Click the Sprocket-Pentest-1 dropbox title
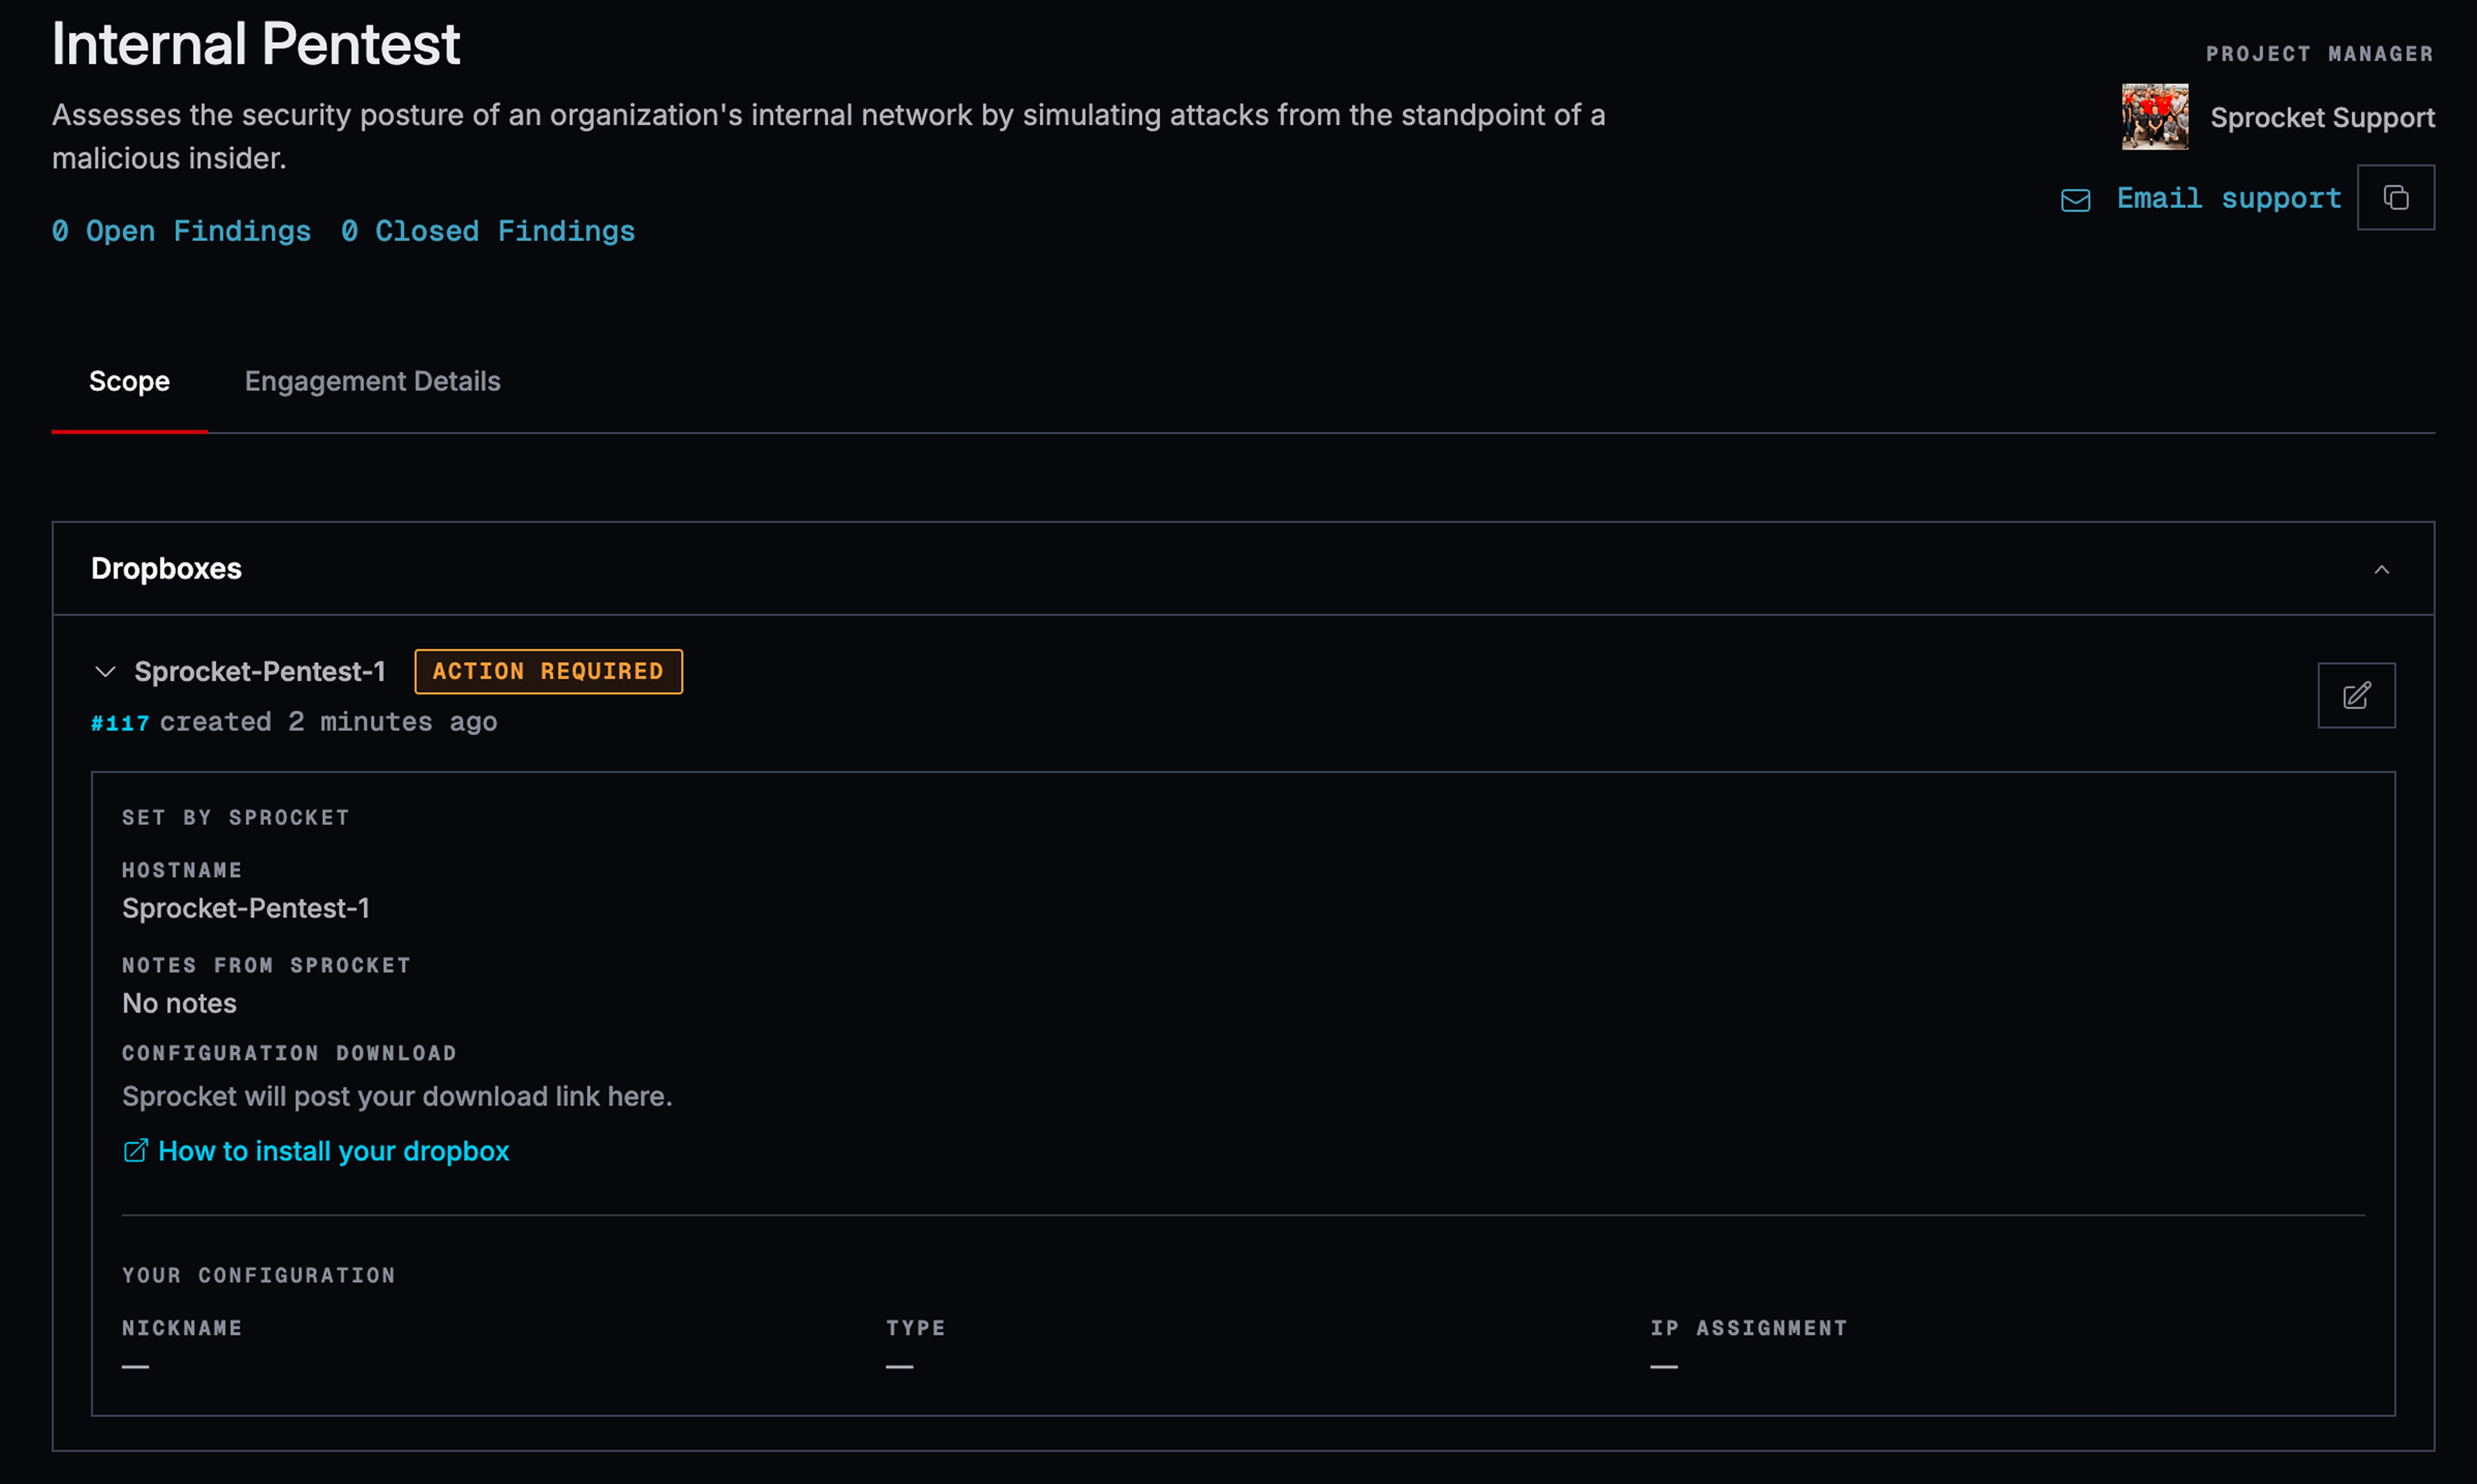Screen dimensions: 2477x1484 point(259,671)
